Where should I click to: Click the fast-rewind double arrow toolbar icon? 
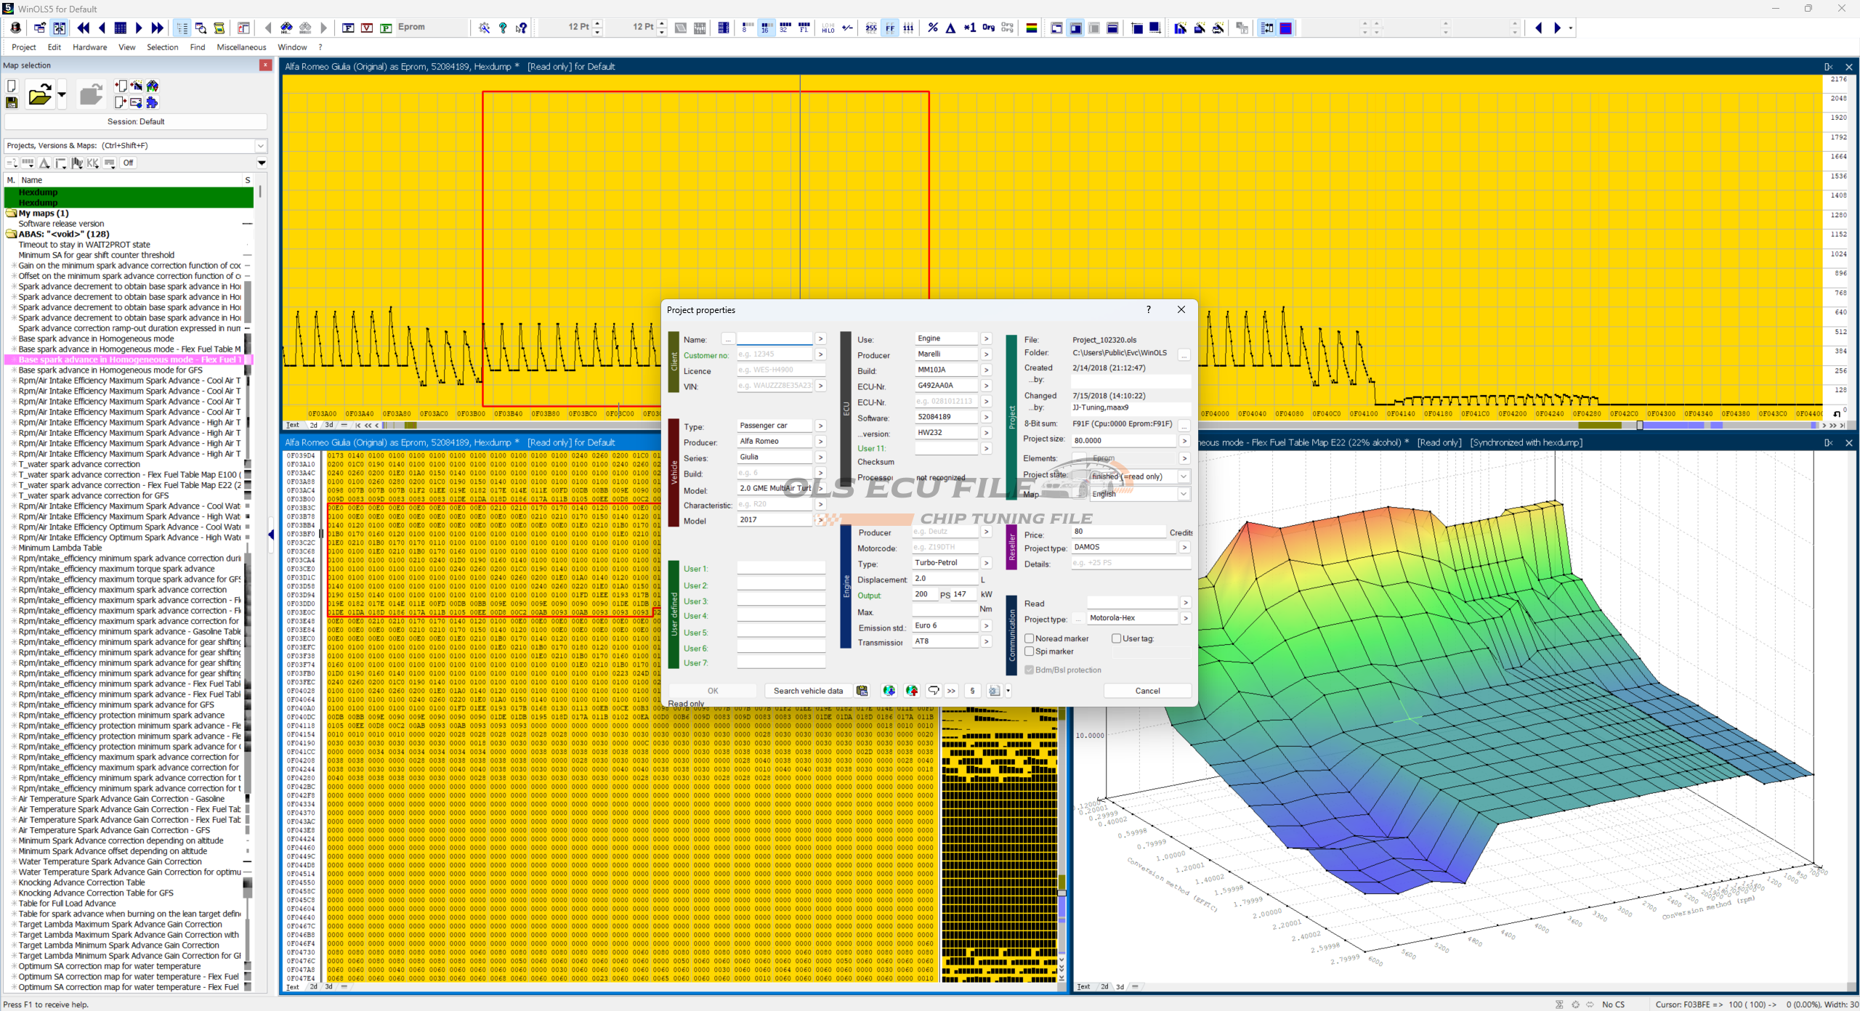(84, 28)
